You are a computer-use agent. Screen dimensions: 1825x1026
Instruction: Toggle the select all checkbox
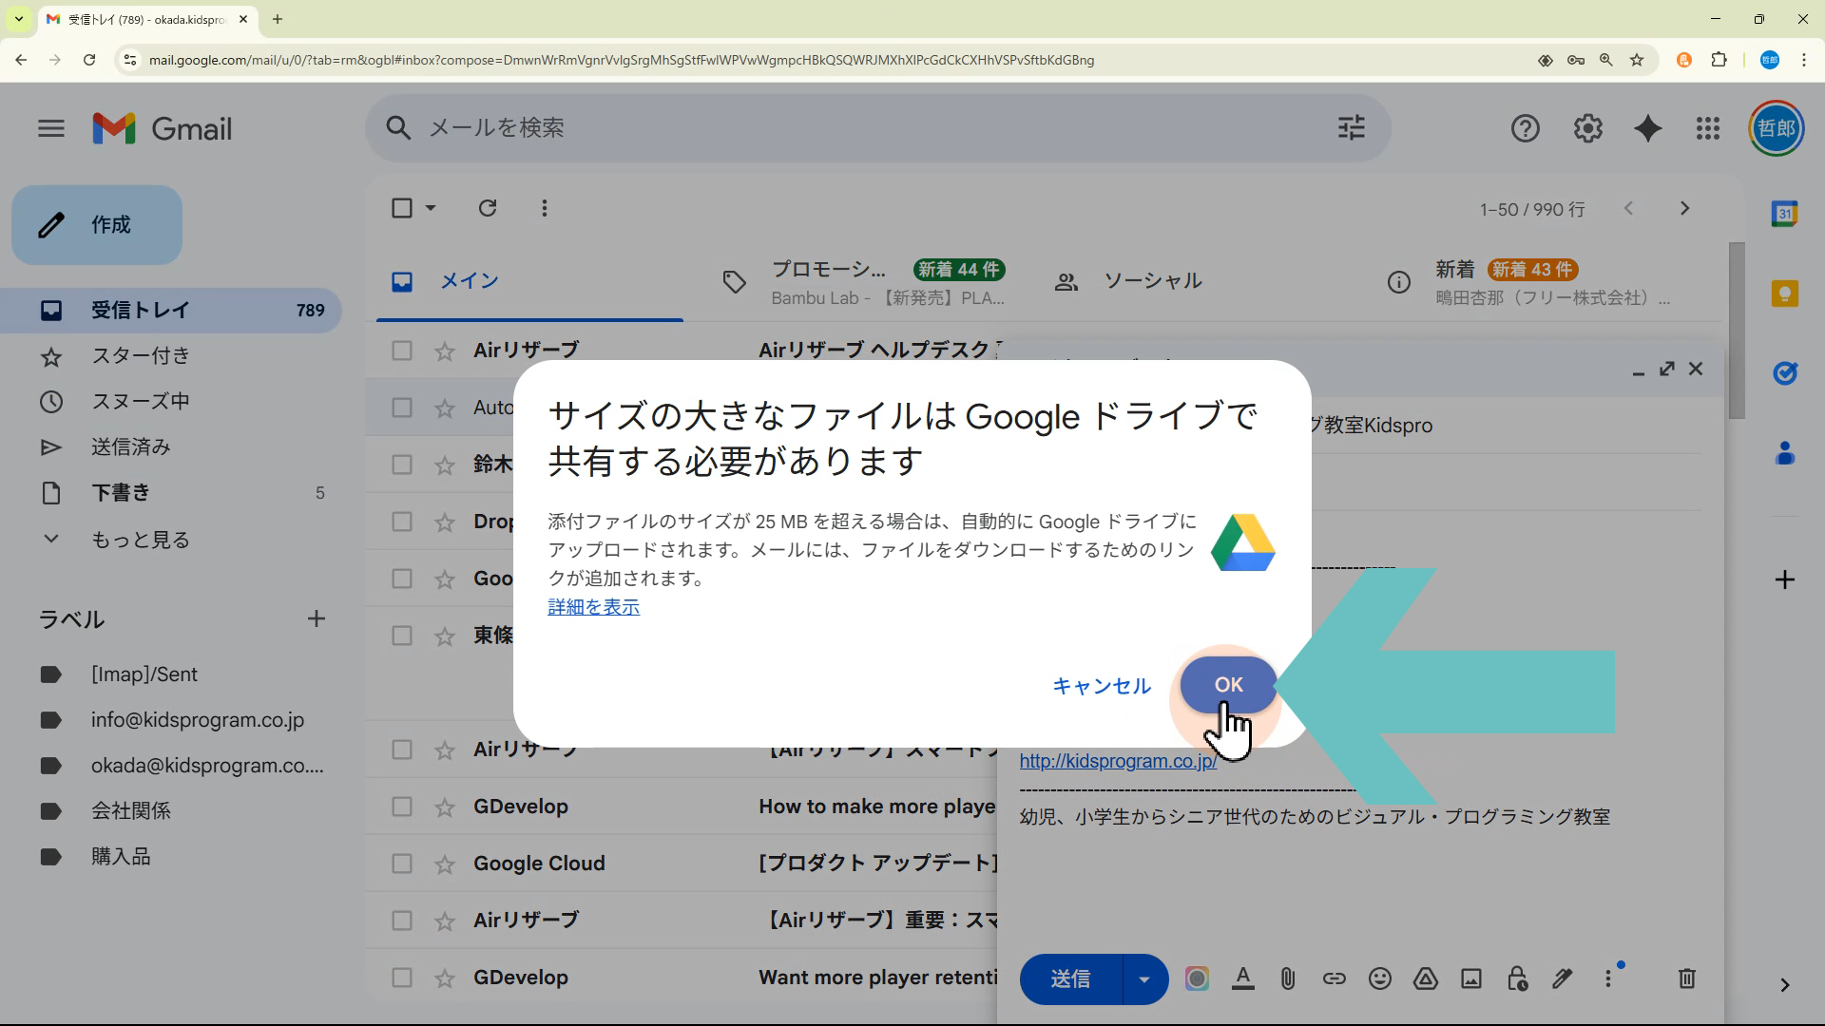[402, 208]
